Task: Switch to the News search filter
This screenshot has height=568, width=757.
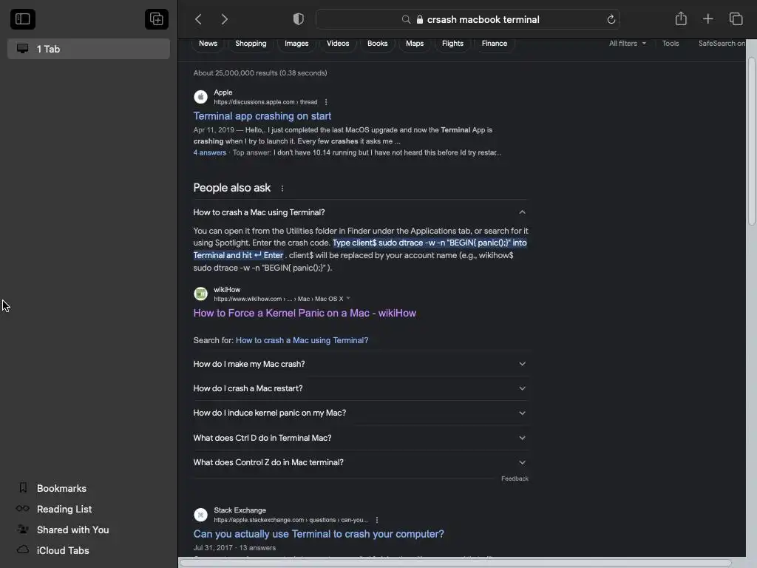Action: tap(208, 44)
